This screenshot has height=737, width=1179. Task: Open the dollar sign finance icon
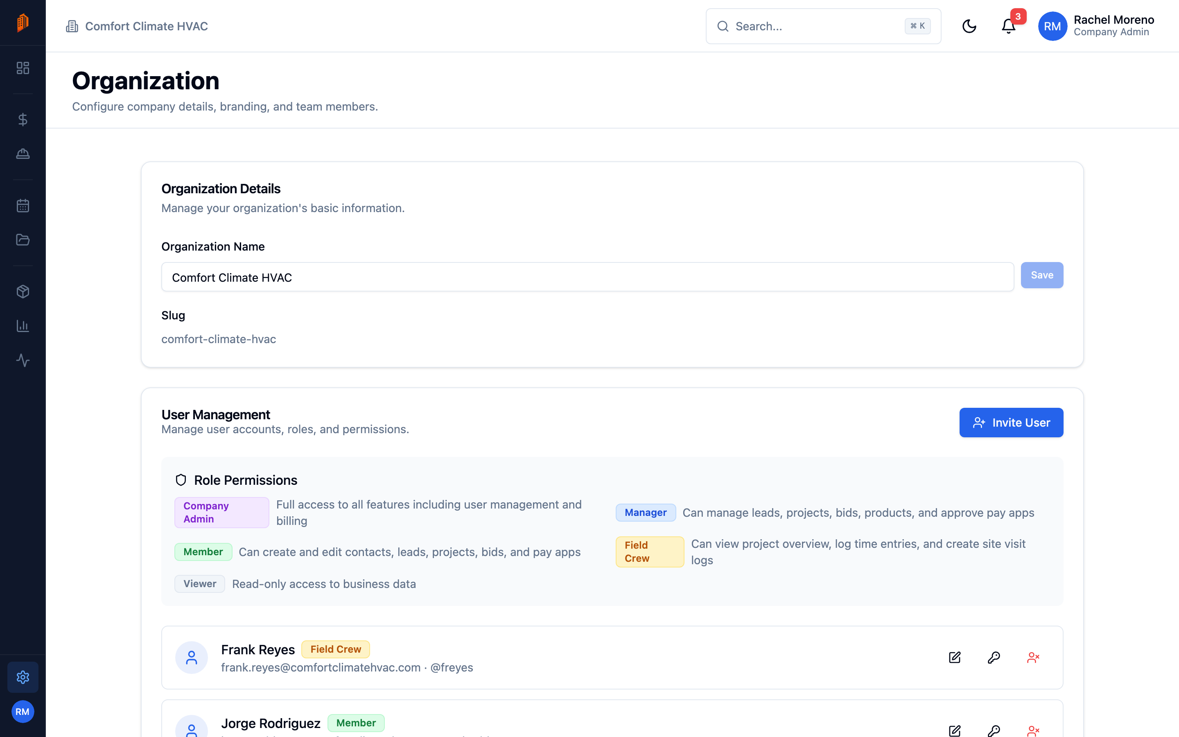tap(23, 120)
